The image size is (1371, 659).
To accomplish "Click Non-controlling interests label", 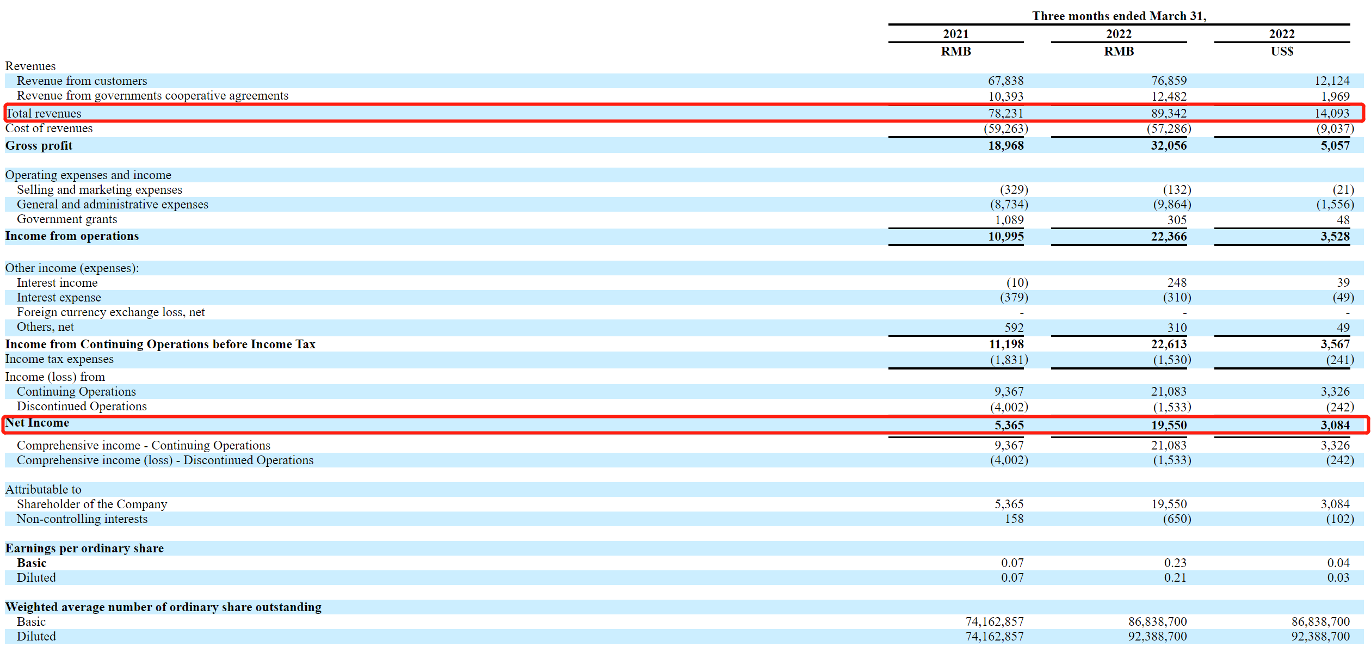I will 82,519.
